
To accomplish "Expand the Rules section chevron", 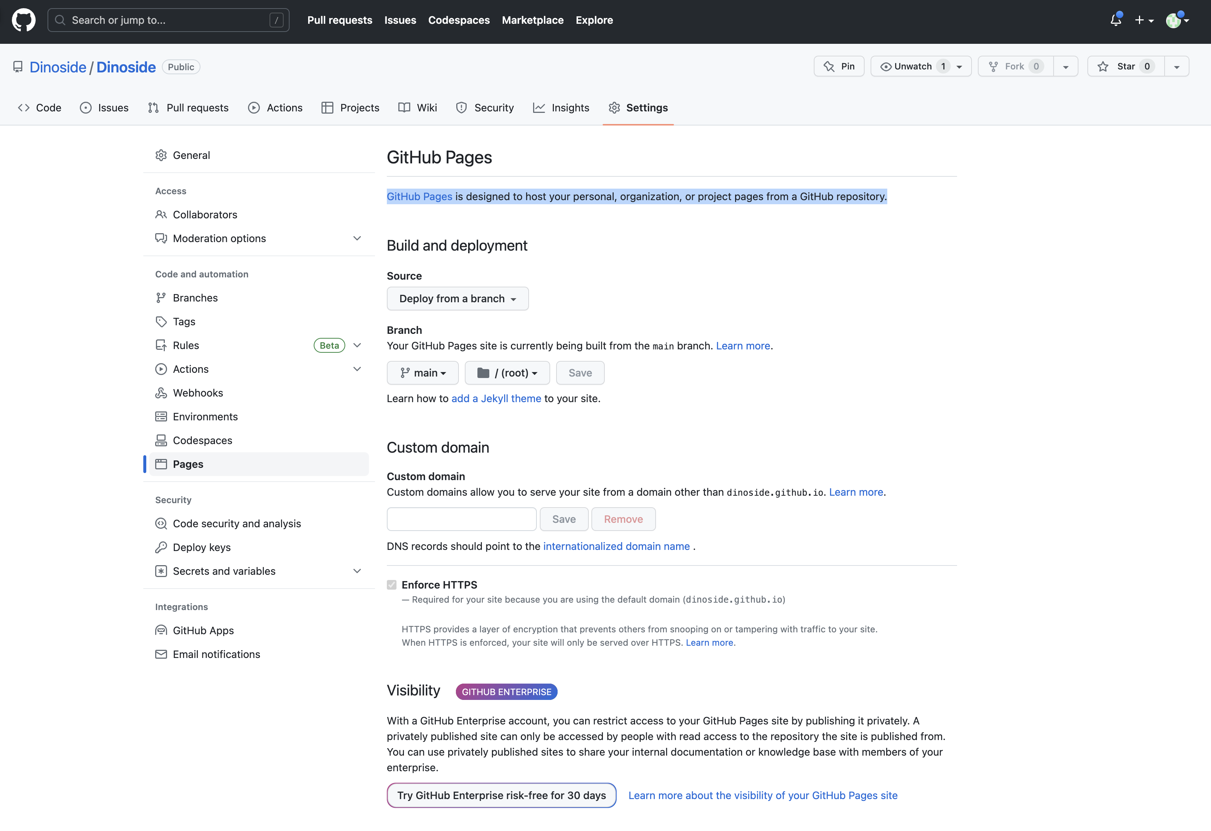I will point(357,345).
